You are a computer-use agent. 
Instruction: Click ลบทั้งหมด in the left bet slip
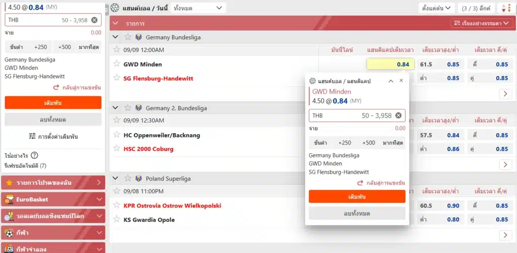pos(53,119)
